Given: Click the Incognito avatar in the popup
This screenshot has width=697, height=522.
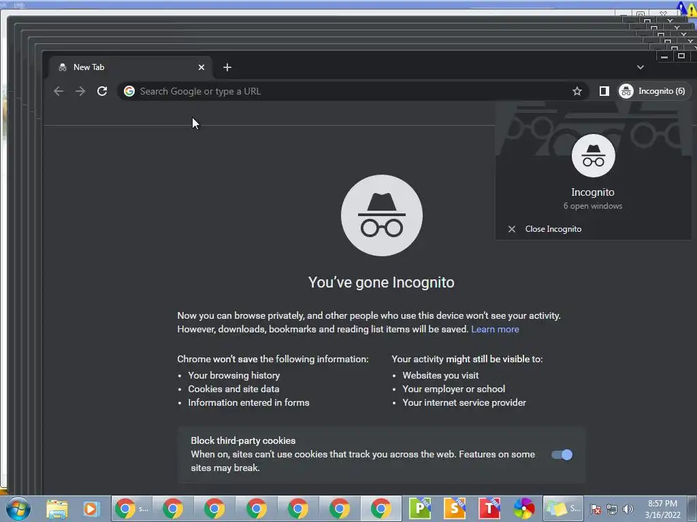Looking at the screenshot, I should (x=593, y=156).
